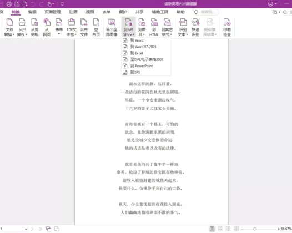
Task: Go to next page arrow in status bar
Action: pos(32,229)
